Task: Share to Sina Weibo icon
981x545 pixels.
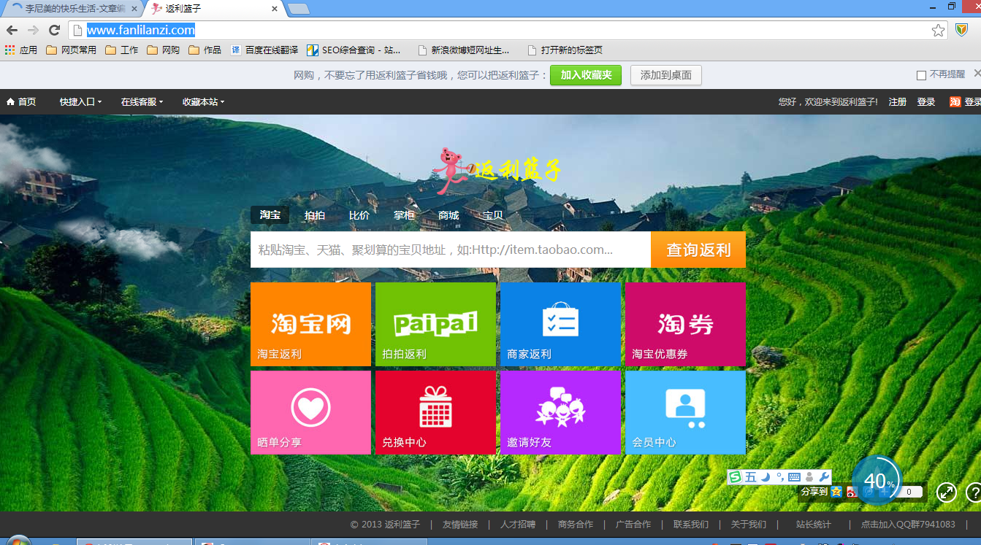Action: [852, 492]
